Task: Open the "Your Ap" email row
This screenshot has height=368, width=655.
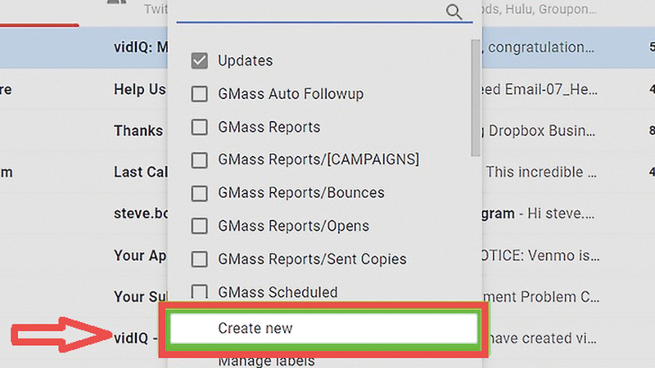Action: (x=140, y=255)
